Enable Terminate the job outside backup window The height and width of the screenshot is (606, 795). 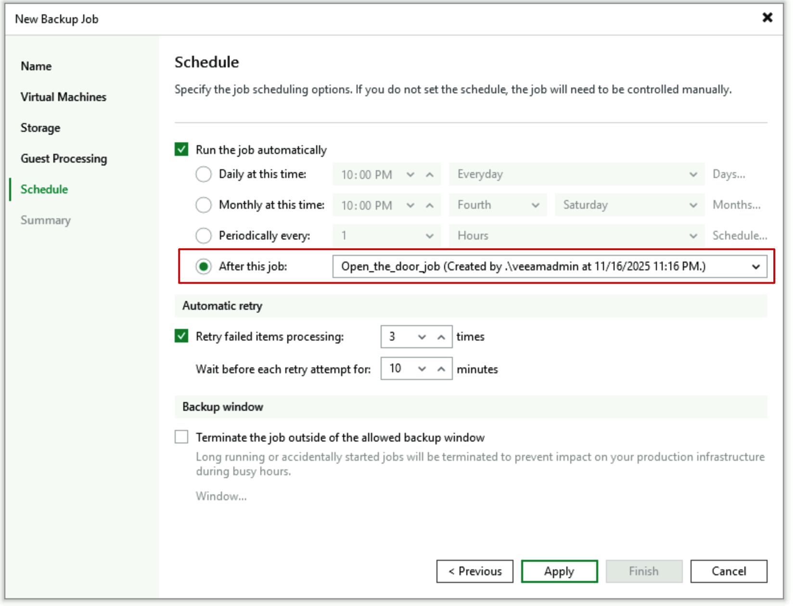click(181, 437)
